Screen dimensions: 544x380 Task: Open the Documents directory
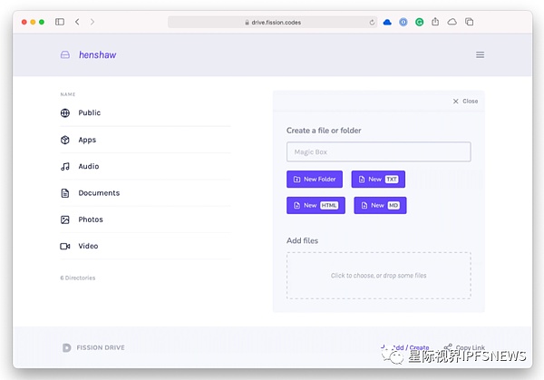98,193
